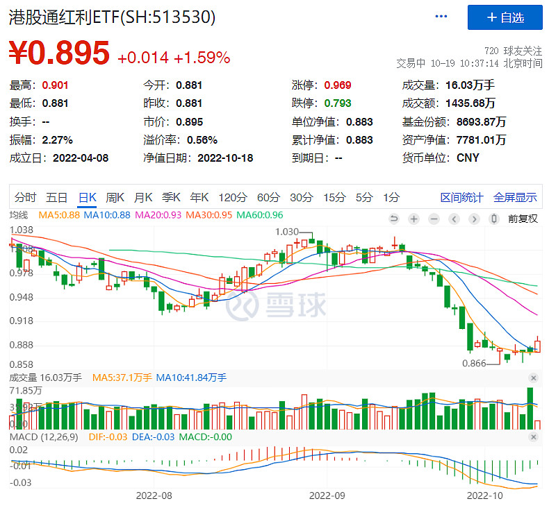Click the 基金份额 value 8693.87万
This screenshot has height=508, width=549.
click(482, 122)
